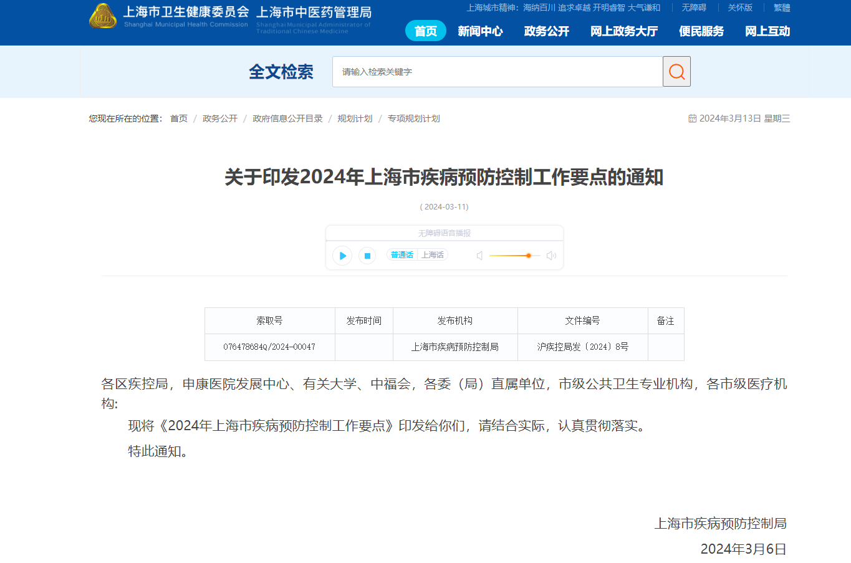This screenshot has height=563, width=851.
Task: Click the signature date 2024年3月6日
Action: click(743, 549)
